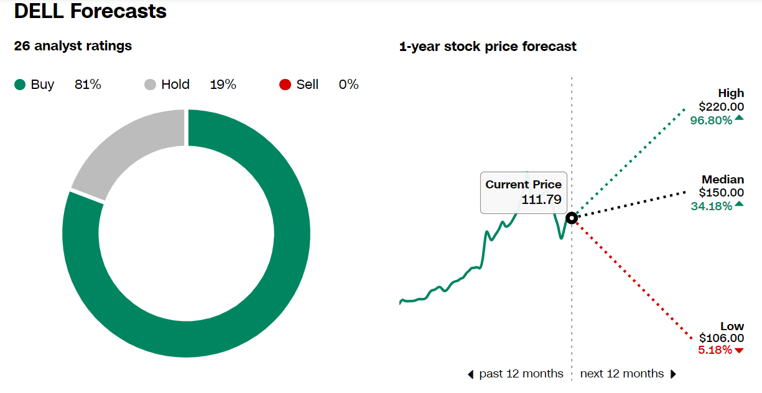
Task: Click the gray Hold legend dot
Action: pyautogui.click(x=150, y=85)
